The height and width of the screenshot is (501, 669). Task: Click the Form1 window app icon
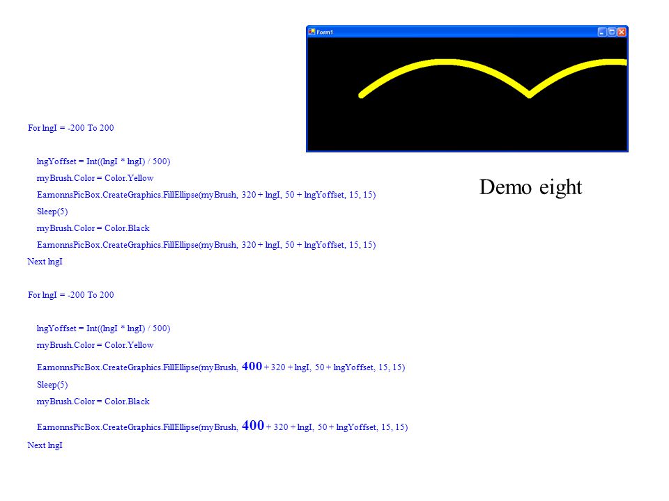(312, 32)
